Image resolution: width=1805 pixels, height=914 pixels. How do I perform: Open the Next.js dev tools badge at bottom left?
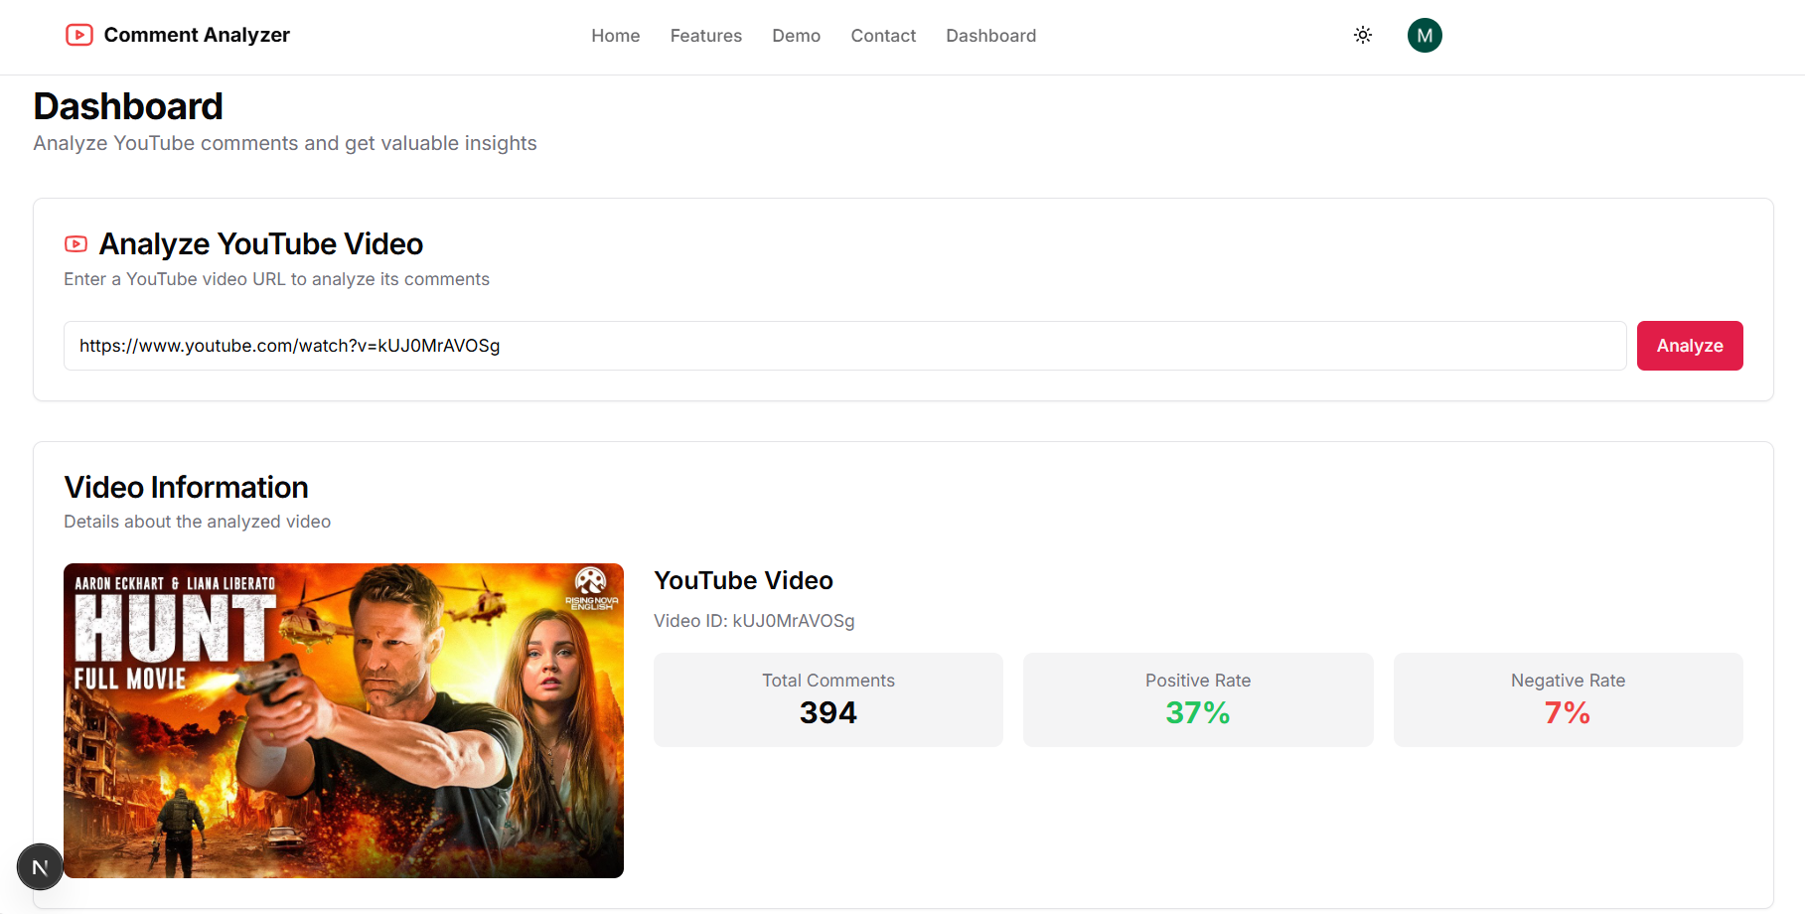point(40,866)
